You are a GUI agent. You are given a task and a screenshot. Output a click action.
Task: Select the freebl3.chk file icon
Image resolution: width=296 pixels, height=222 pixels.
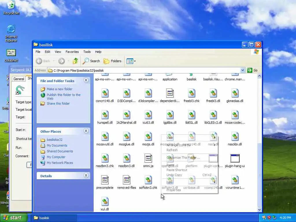pos(191,93)
